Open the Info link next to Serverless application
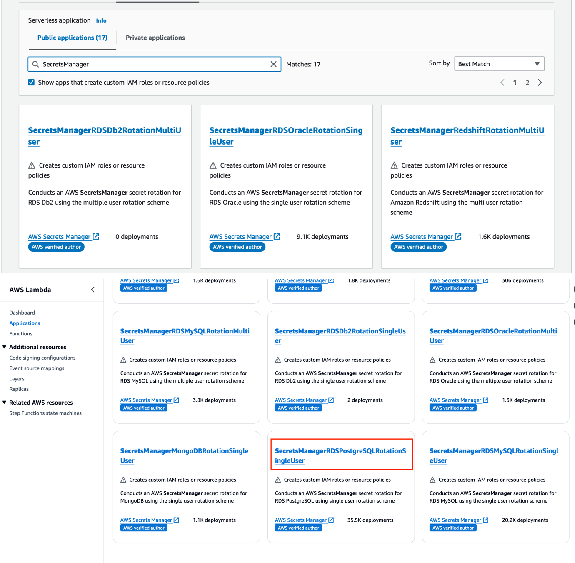Viewport: 575px width, 563px height. [x=101, y=20]
